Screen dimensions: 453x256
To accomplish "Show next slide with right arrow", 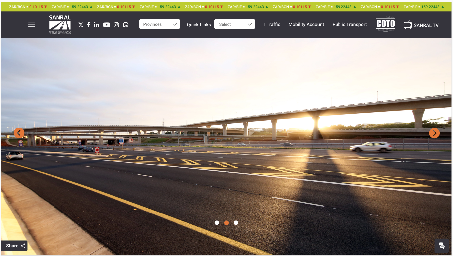I will 434,133.
